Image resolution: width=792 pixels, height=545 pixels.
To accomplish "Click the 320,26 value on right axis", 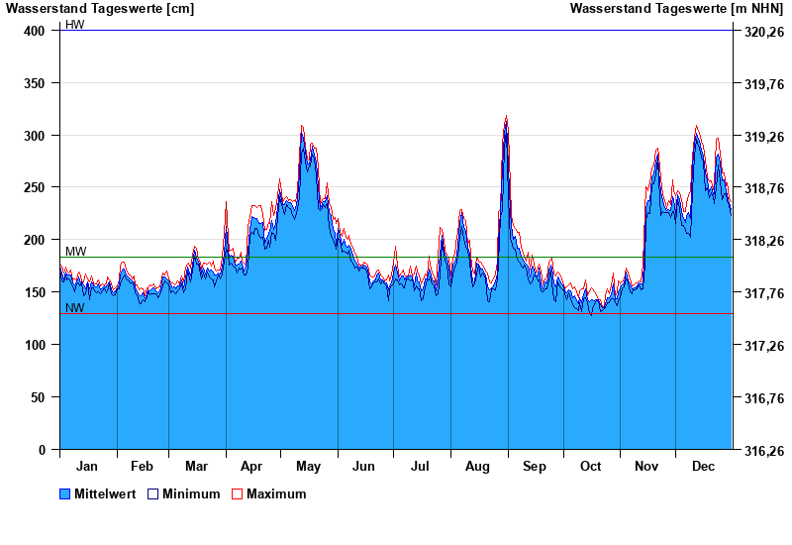I will point(763,32).
